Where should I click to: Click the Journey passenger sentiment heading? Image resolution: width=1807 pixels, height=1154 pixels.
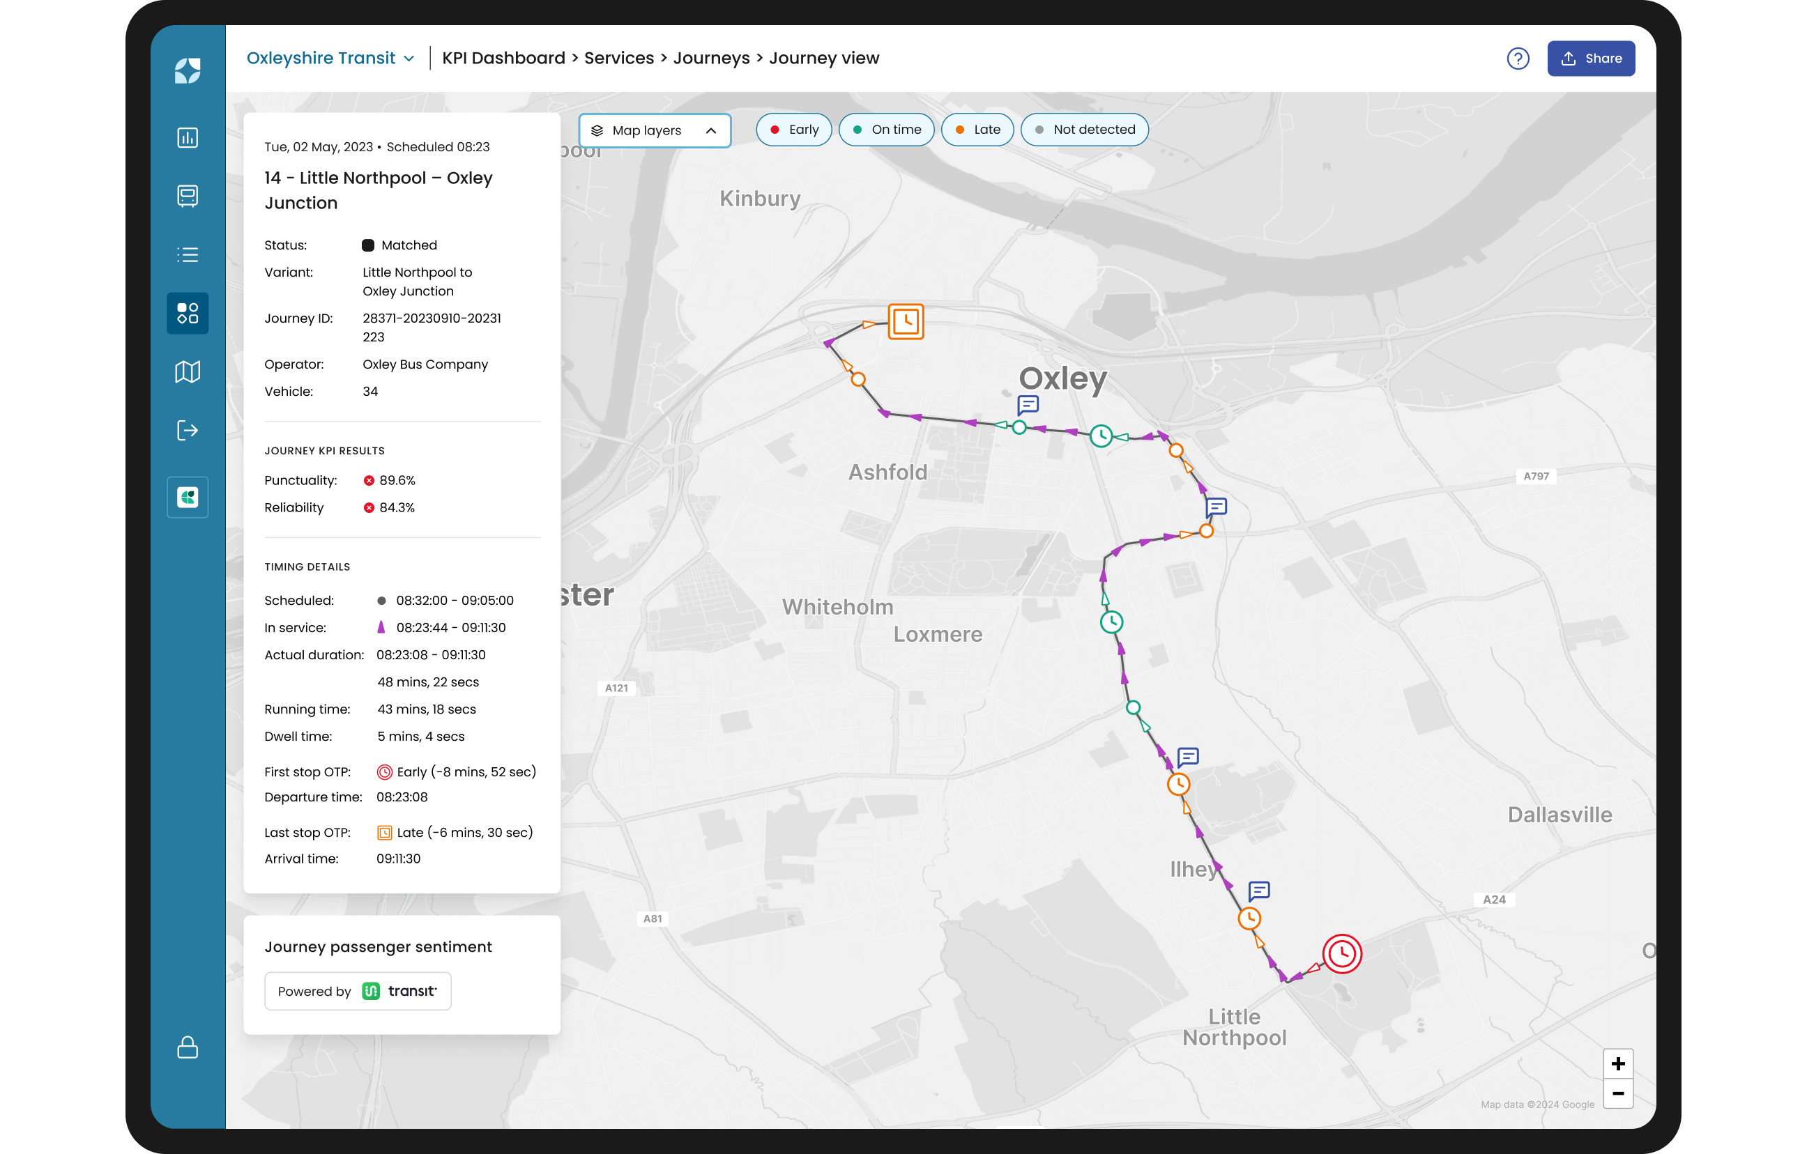coord(379,947)
